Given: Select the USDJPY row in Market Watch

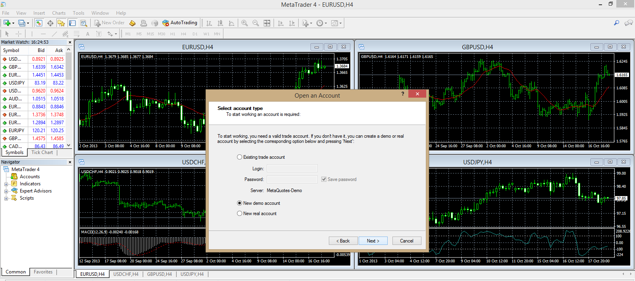Looking at the screenshot, I should click(33, 83).
